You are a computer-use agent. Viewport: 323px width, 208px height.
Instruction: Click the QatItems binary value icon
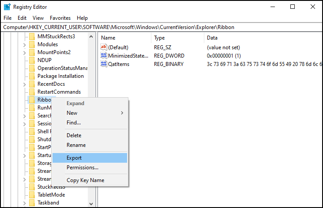click(x=104, y=64)
